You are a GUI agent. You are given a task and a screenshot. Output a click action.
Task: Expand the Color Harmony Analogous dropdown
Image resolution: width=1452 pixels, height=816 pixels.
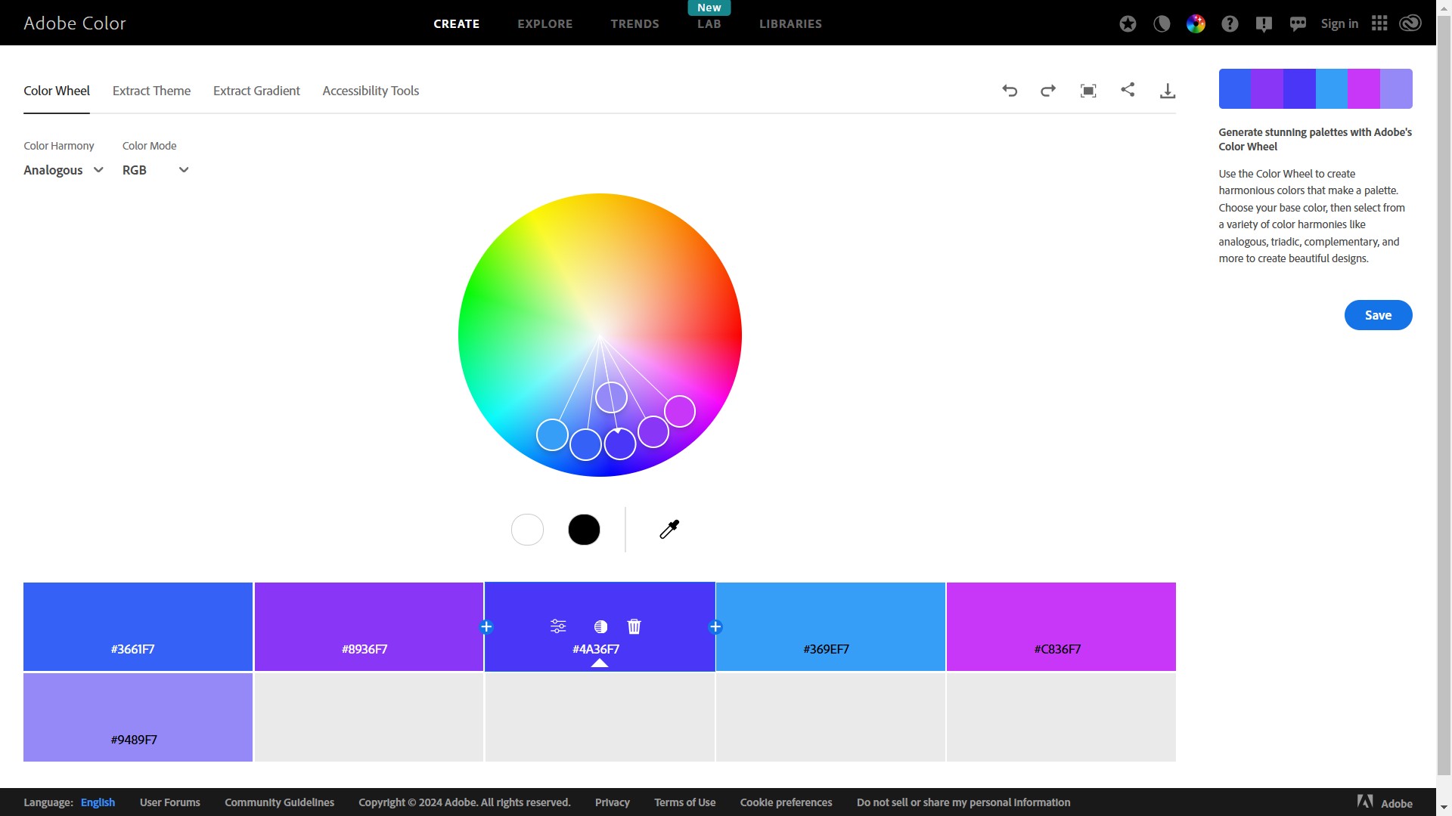[64, 170]
